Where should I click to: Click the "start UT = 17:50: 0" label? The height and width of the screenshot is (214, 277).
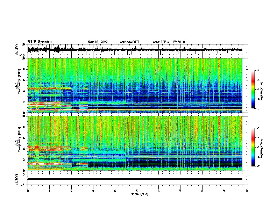click(169, 42)
